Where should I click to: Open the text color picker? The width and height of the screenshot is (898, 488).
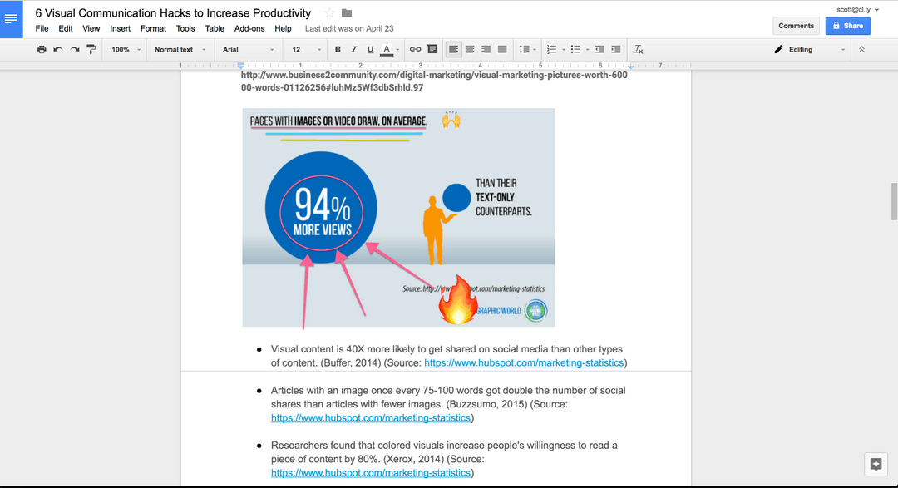pos(390,50)
